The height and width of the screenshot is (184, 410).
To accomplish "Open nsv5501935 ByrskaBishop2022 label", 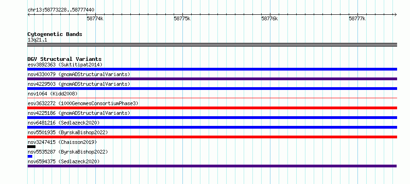I will (x=68, y=132).
